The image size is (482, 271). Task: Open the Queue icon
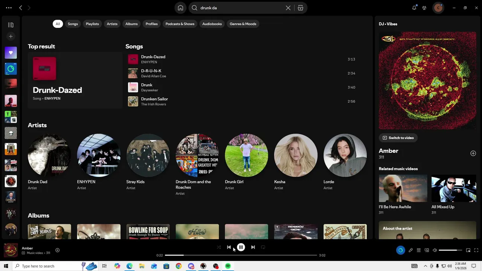[419, 250]
